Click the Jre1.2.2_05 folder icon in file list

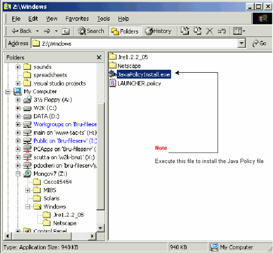tap(113, 56)
